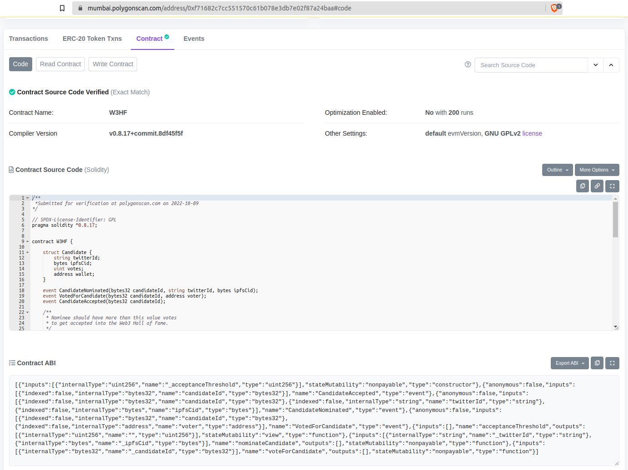Click 'address wallet;' code line
Viewport: 628px width, 470px height.
(74, 274)
